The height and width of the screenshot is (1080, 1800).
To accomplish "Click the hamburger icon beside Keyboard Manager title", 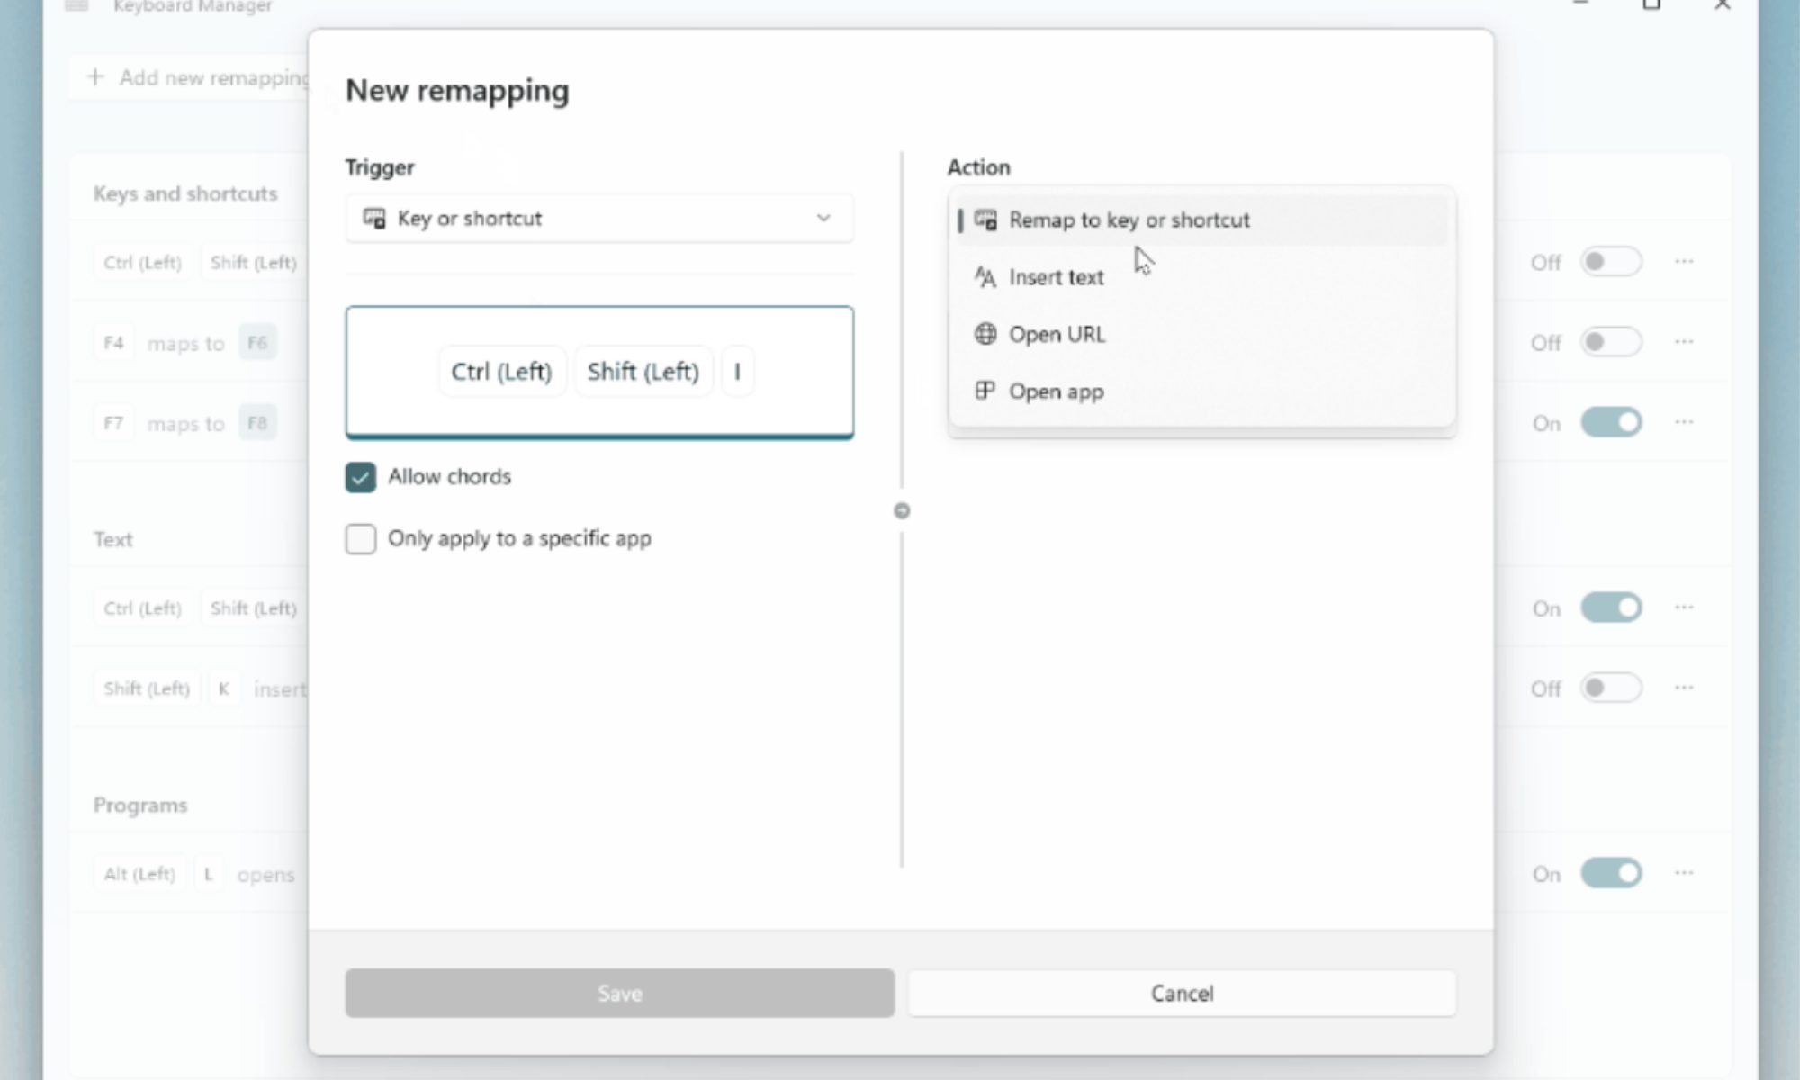I will pyautogui.click(x=75, y=5).
